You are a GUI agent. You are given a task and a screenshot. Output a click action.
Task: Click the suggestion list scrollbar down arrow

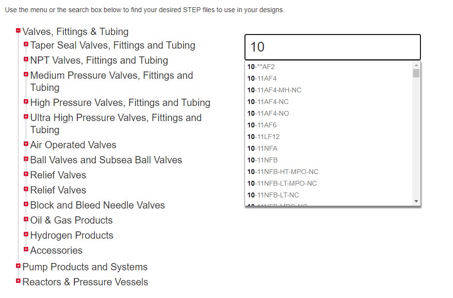tap(416, 201)
